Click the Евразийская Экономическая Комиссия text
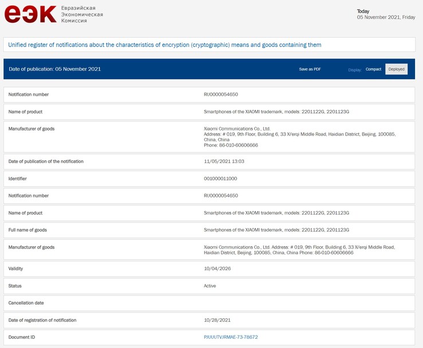The height and width of the screenshot is (348, 423). pyautogui.click(x=82, y=14)
